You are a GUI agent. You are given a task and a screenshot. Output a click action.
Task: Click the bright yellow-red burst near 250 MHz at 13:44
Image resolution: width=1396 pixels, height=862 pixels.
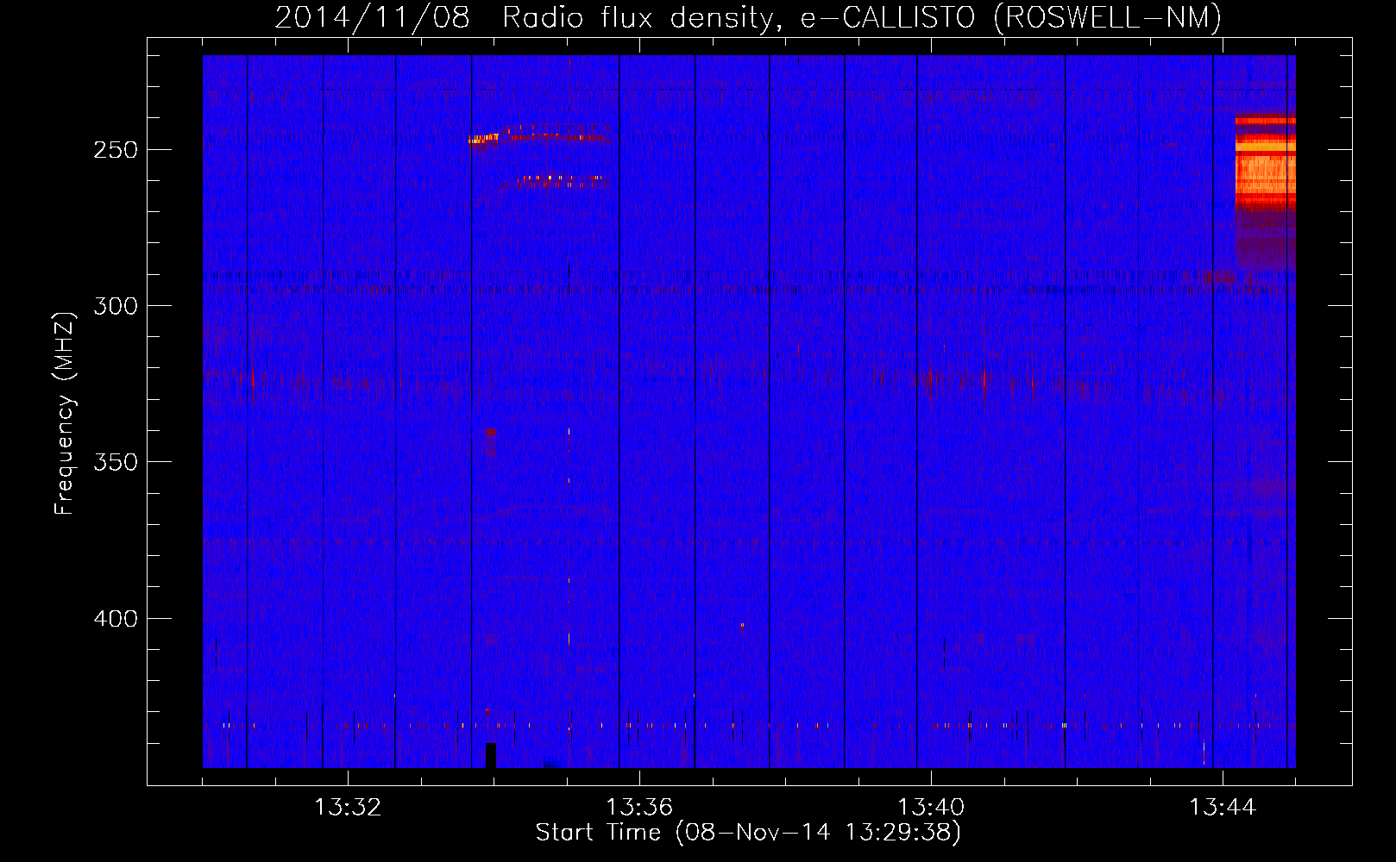point(1265,164)
